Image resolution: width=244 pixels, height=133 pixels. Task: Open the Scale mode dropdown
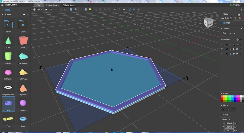226,119
